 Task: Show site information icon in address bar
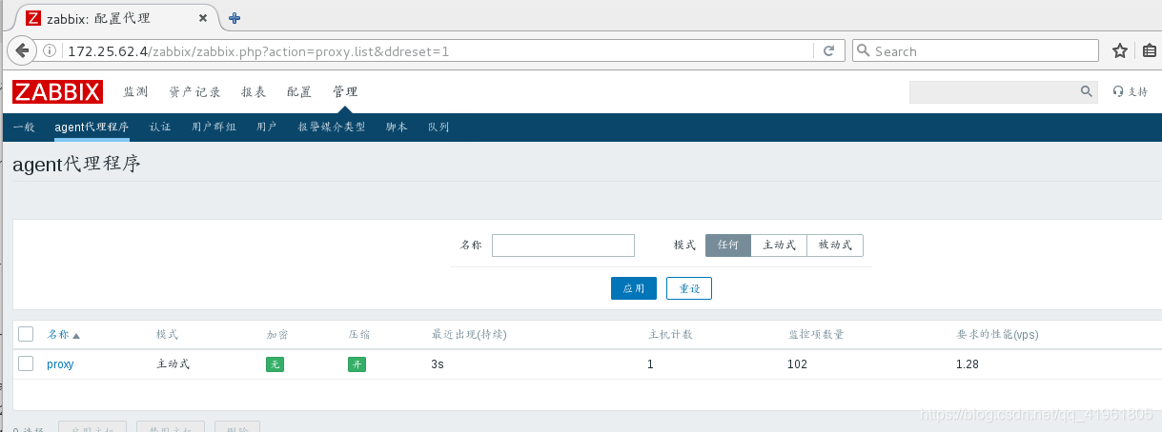pyautogui.click(x=50, y=51)
